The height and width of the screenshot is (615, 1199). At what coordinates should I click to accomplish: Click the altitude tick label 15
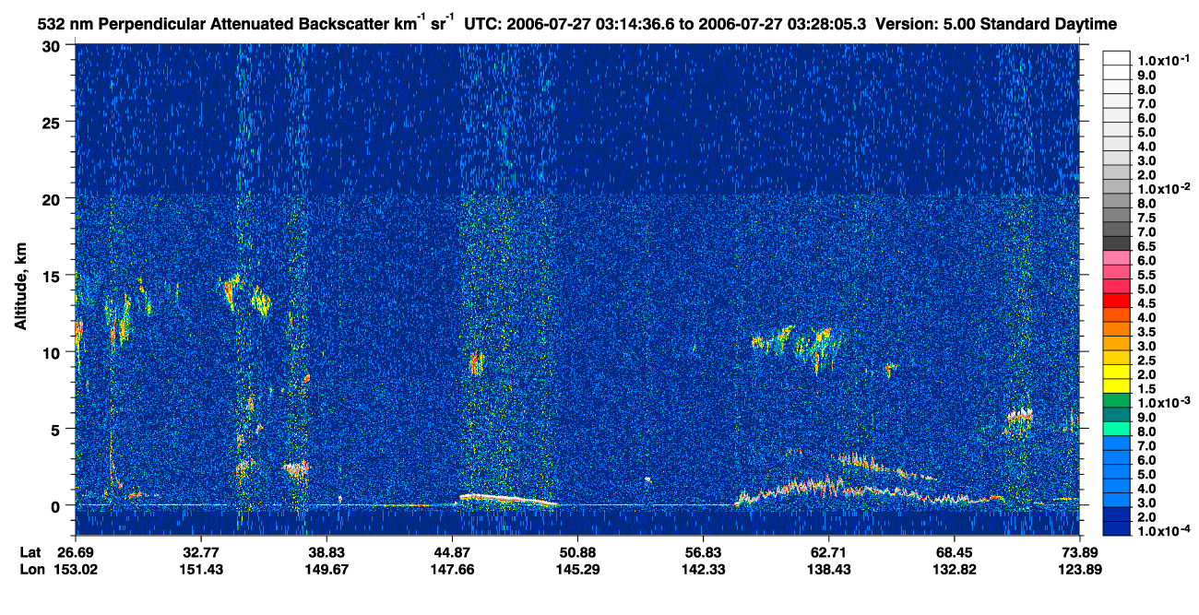coord(53,275)
